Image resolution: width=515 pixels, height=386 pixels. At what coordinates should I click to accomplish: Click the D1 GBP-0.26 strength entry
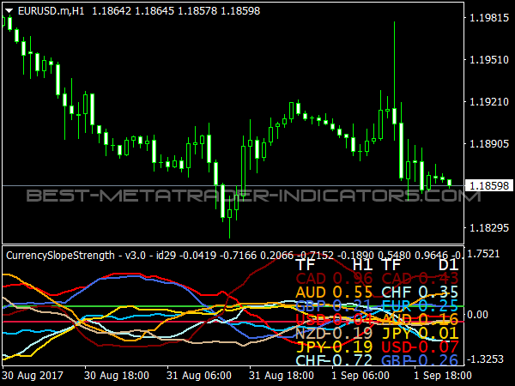coord(420,360)
